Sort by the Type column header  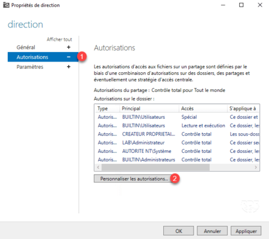tap(107, 109)
